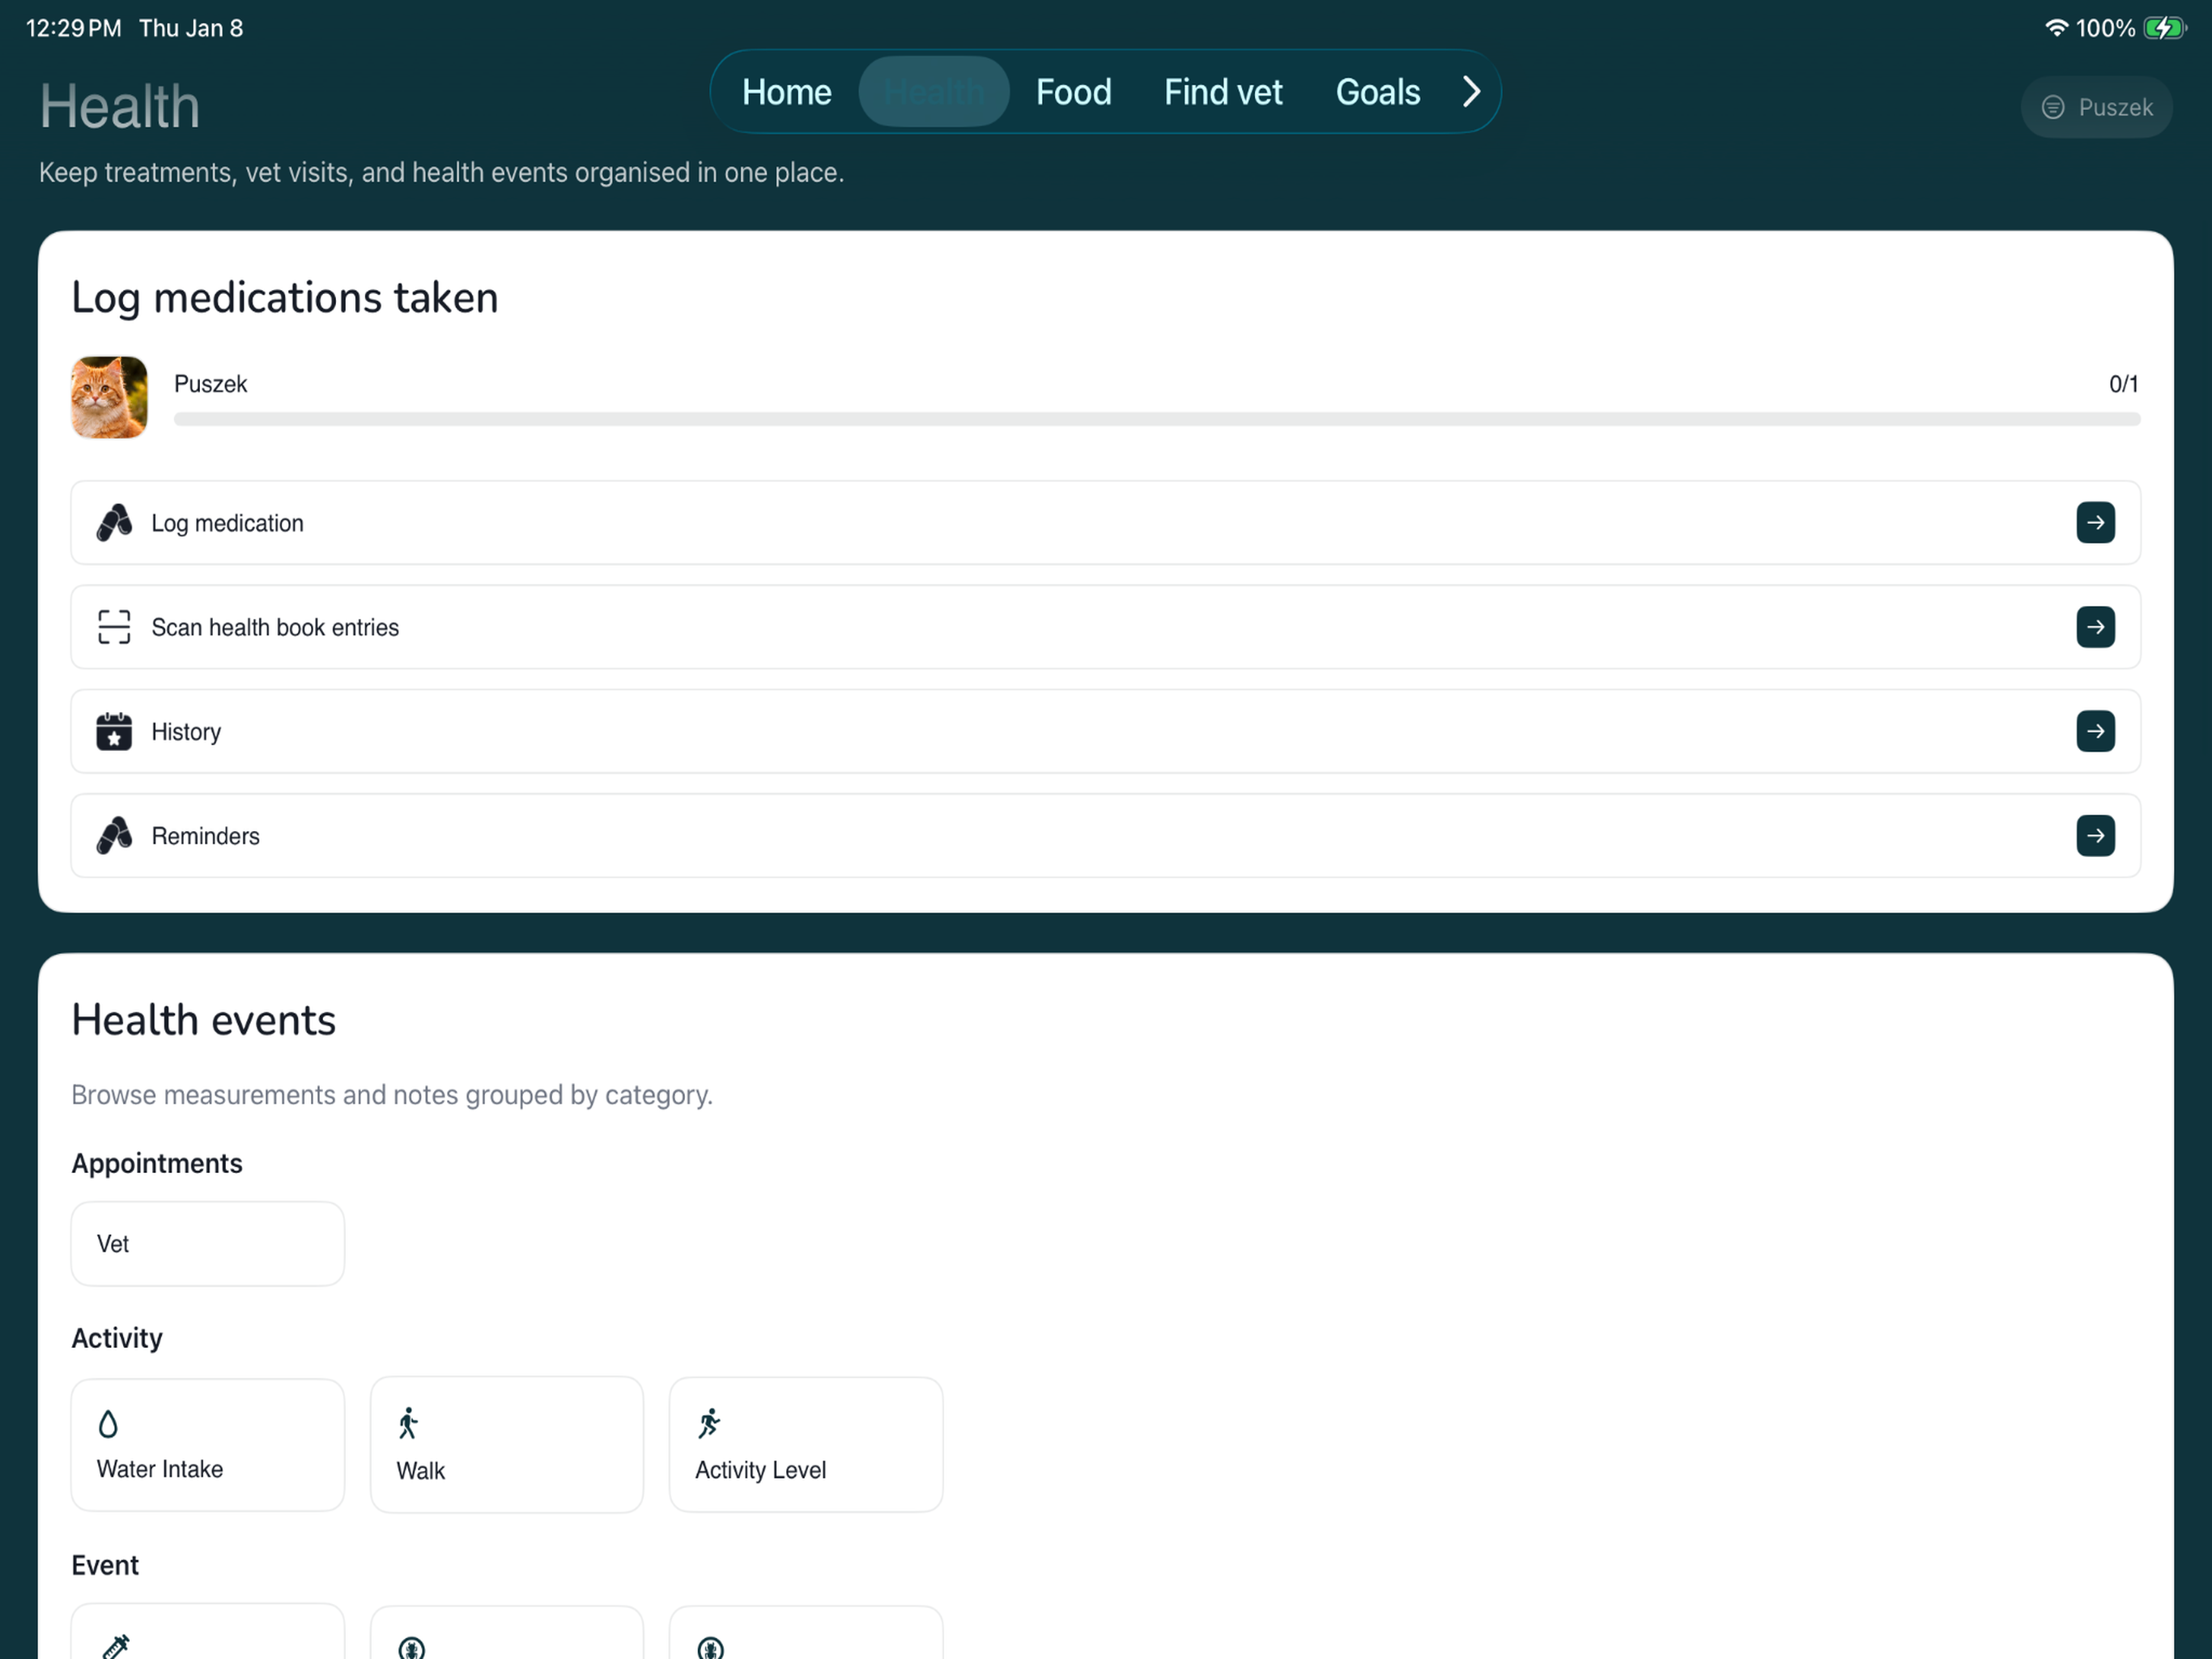Viewport: 2212px width, 1659px height.
Task: Open the Puszek pet selector
Action: pyautogui.click(x=2096, y=107)
